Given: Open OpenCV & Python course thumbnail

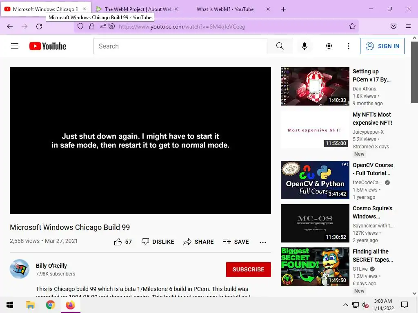Looking at the screenshot, I should coord(315,180).
